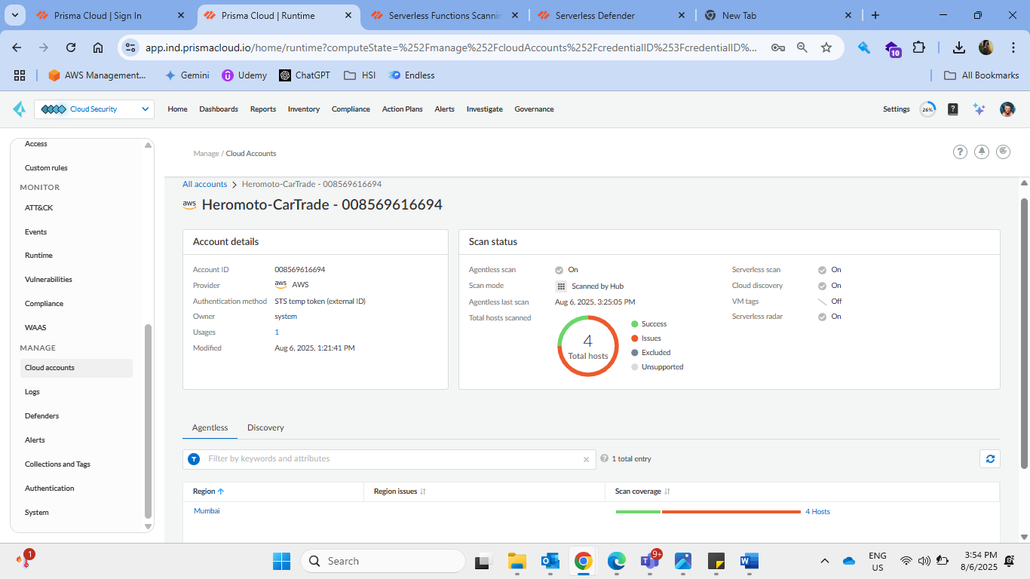
Task: Open the notifications bell icon
Action: pyautogui.click(x=982, y=152)
